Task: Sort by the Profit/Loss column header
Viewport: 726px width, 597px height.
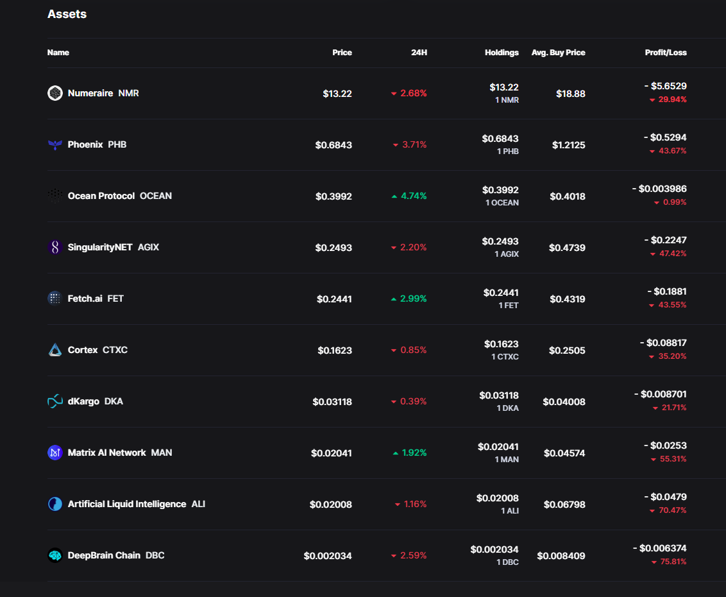Action: [x=666, y=53]
